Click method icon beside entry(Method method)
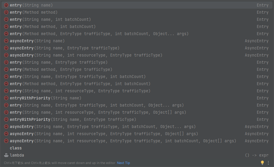Screen dimensions: 274x167 tap(6, 13)
